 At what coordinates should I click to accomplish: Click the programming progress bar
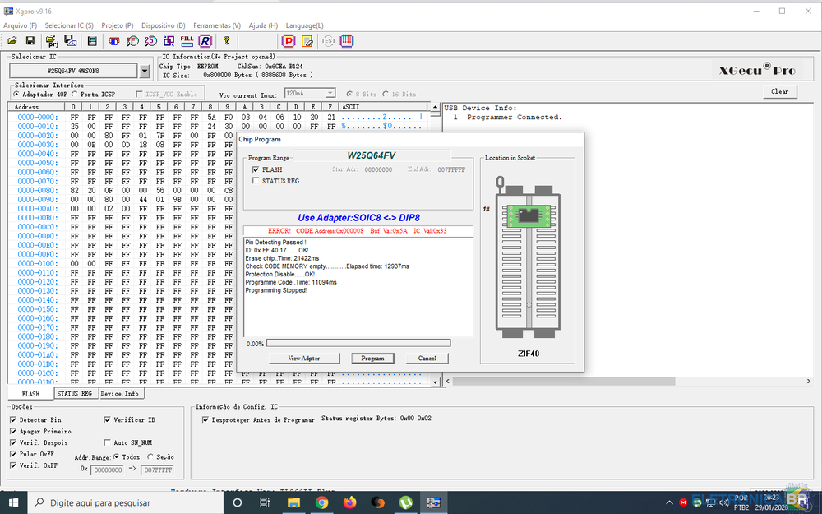point(358,343)
